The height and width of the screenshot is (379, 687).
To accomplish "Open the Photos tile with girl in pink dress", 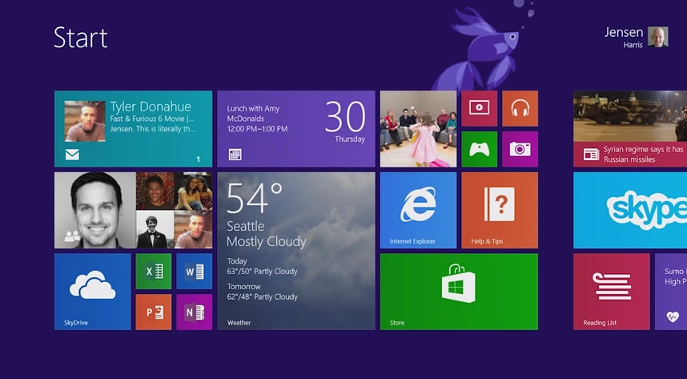I will 419,129.
